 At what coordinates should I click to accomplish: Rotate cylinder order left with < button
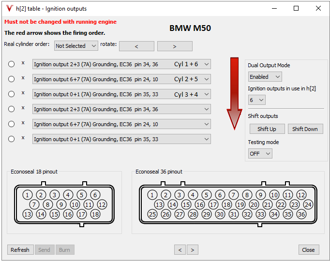pyautogui.click(x=136, y=46)
